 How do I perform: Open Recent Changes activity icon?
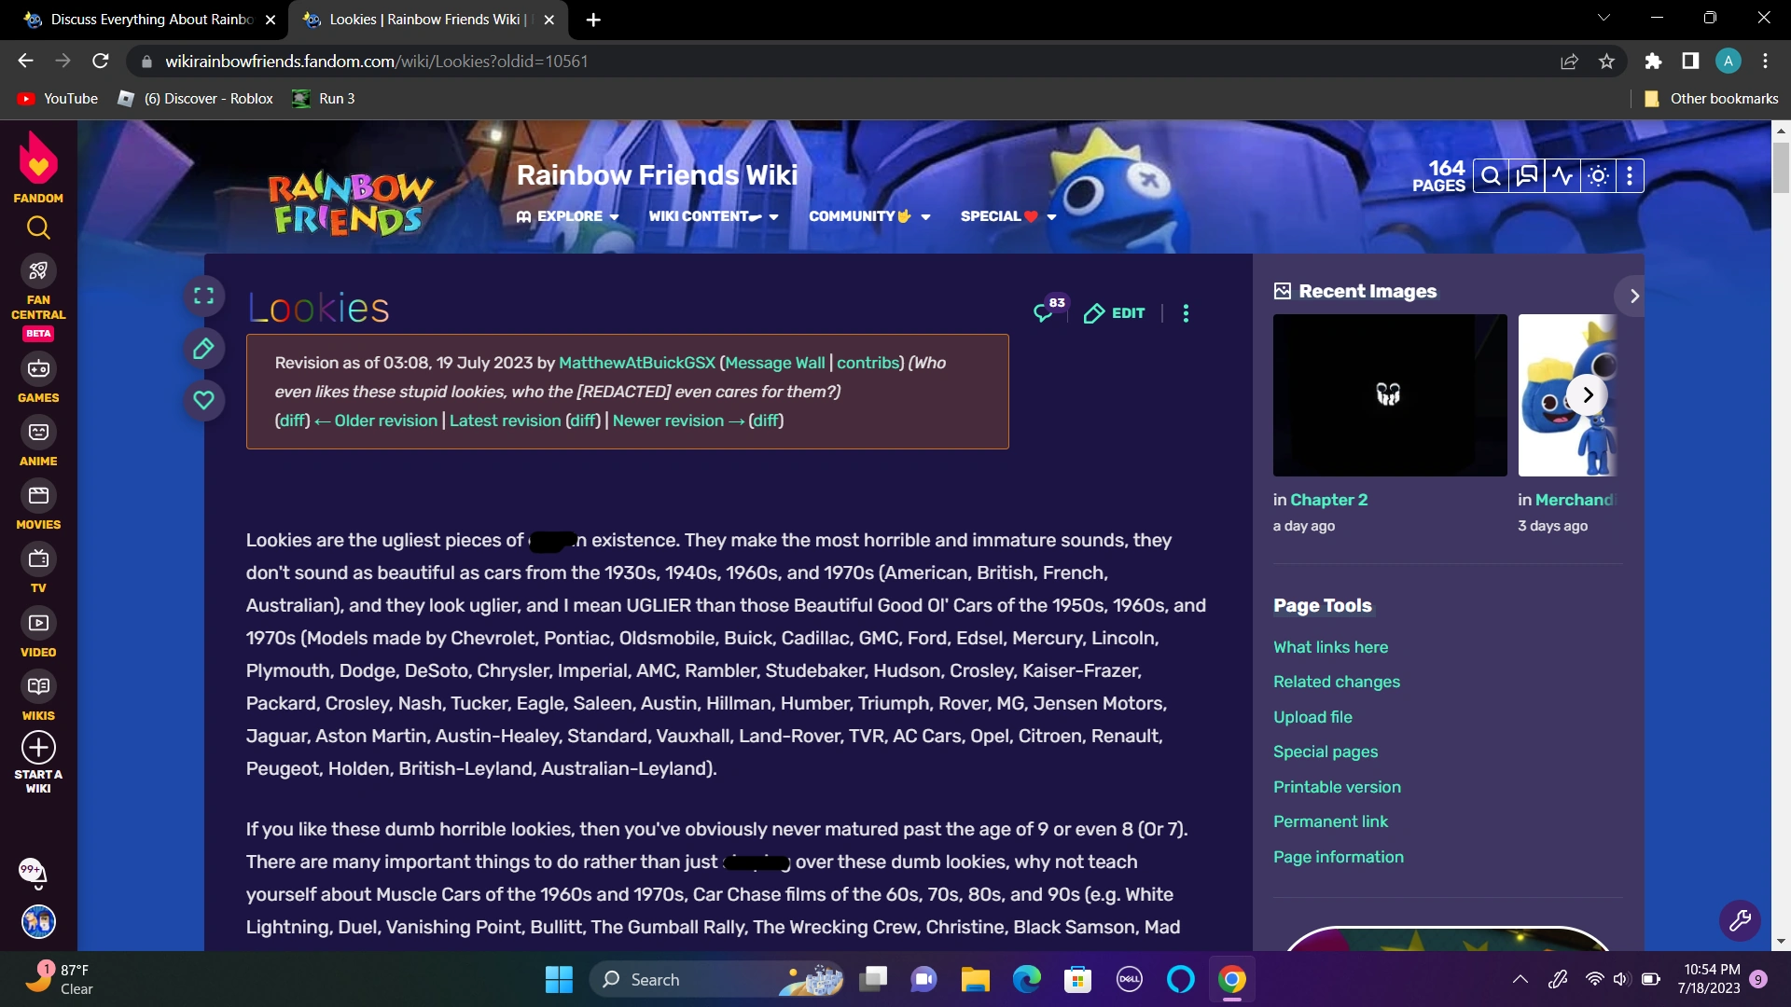[x=1563, y=175]
